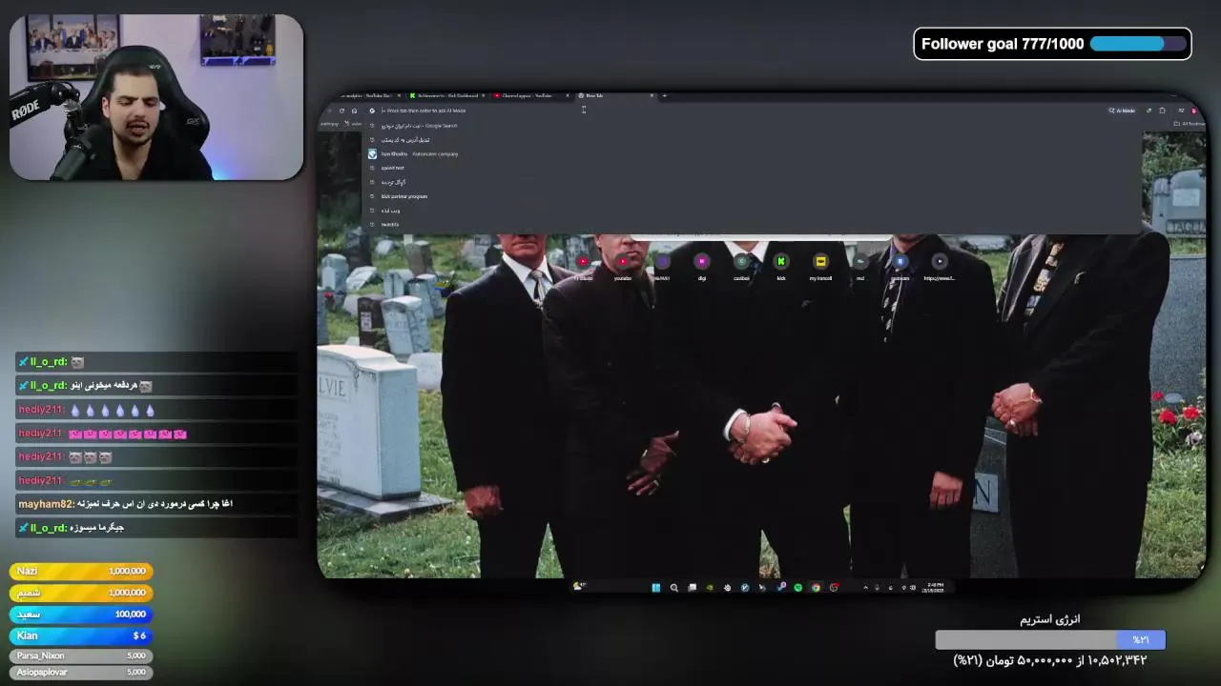The image size is (1221, 686).
Task: Click the Parsa_Nixon 5,000 donor bar
Action: coord(81,656)
